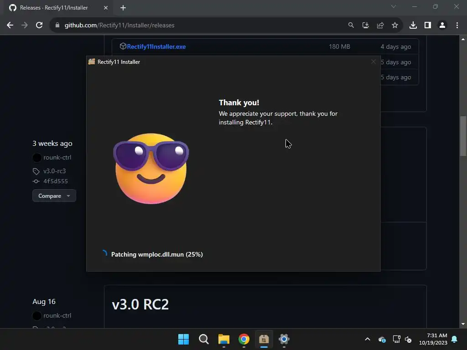Open site info via the lock icon
The height and width of the screenshot is (350, 467).
57,26
